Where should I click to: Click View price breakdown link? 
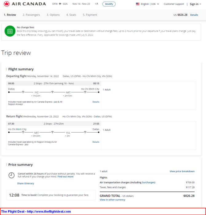click(182, 171)
